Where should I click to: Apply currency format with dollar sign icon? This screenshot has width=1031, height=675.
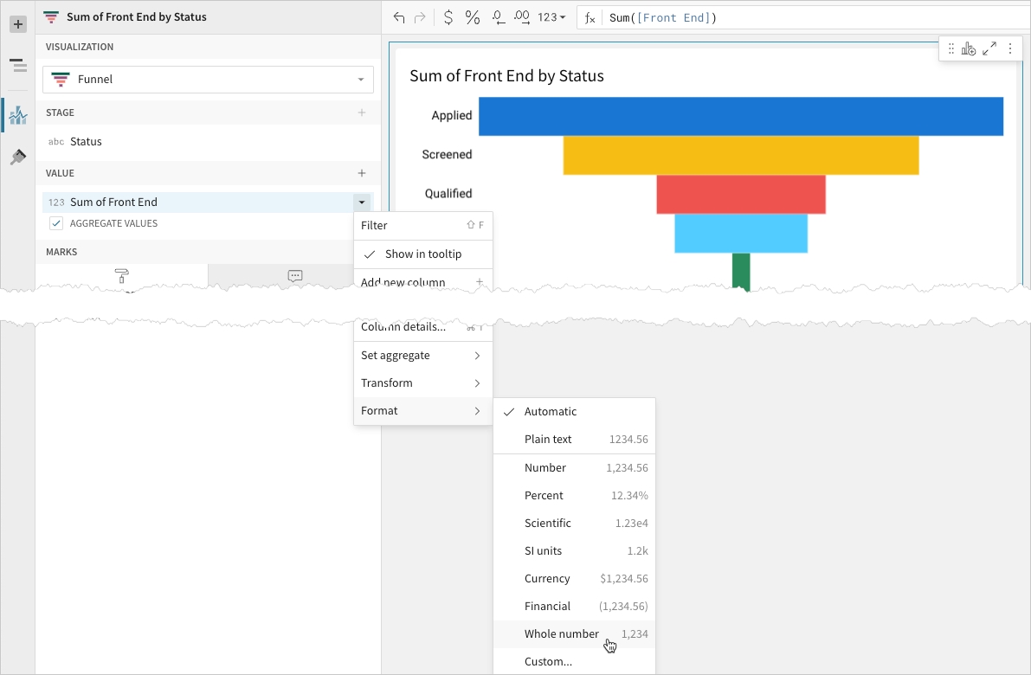(448, 17)
